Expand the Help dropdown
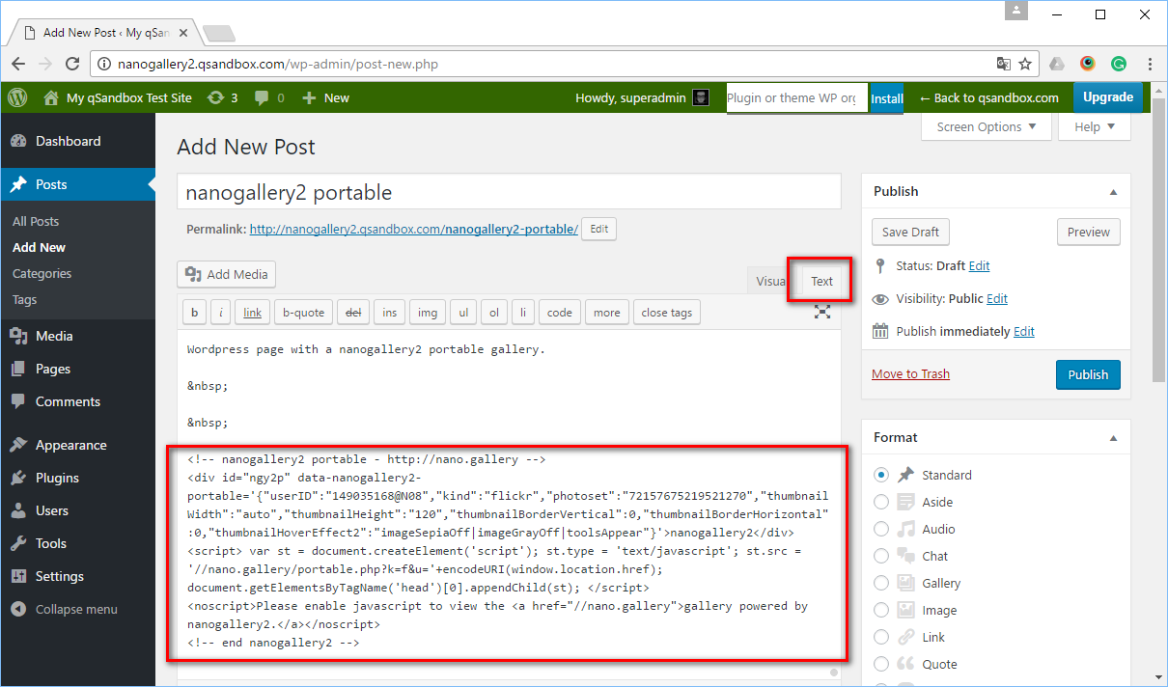The height and width of the screenshot is (687, 1168). 1095,126
